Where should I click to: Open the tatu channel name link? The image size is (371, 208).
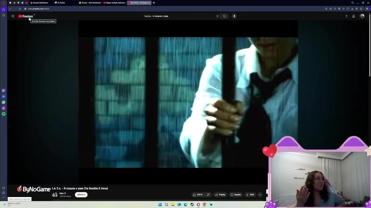tap(61, 193)
